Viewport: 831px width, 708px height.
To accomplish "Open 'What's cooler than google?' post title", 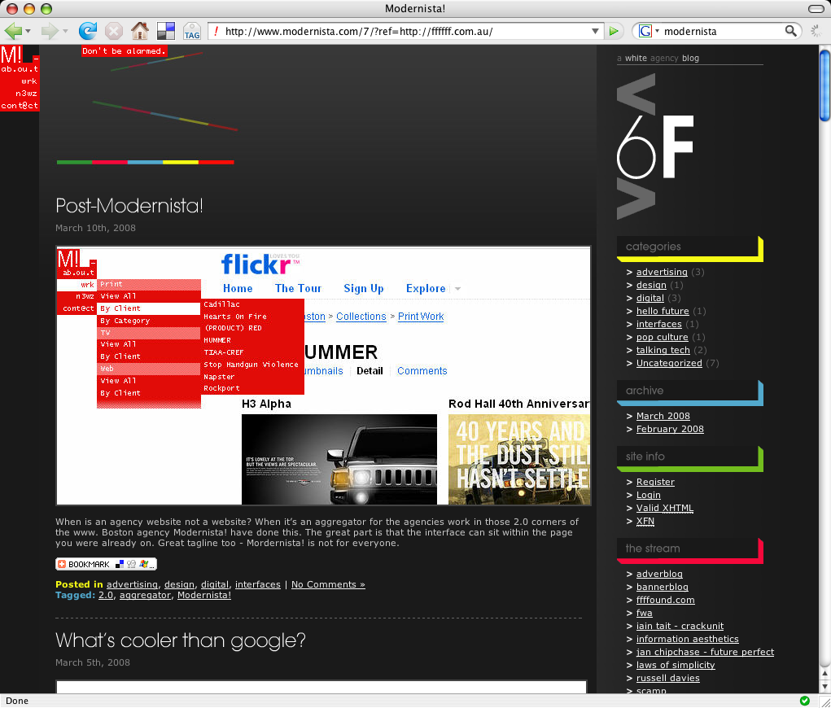I will coord(181,640).
